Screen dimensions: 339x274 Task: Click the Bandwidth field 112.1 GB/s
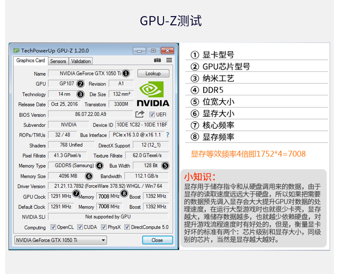[147, 176]
